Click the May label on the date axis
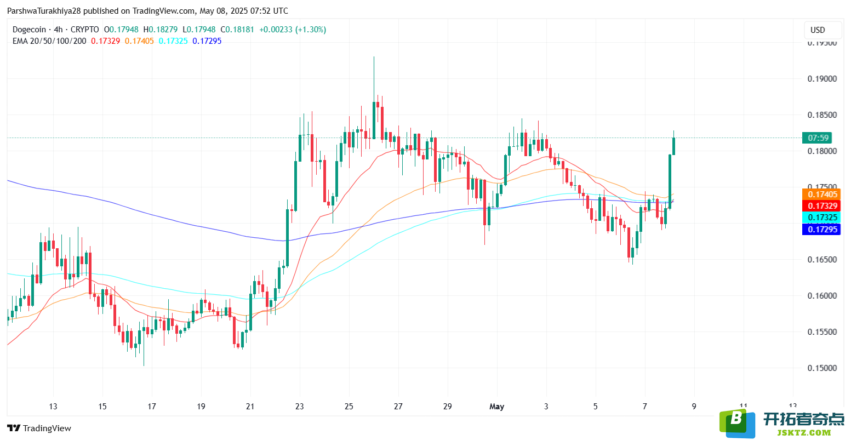851x440 pixels. (x=496, y=407)
